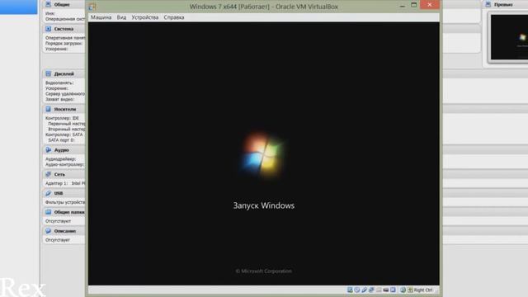Viewport: 528px width, 297px height.
Task: Minimize the VirtualBox VM window
Action: point(403,5)
